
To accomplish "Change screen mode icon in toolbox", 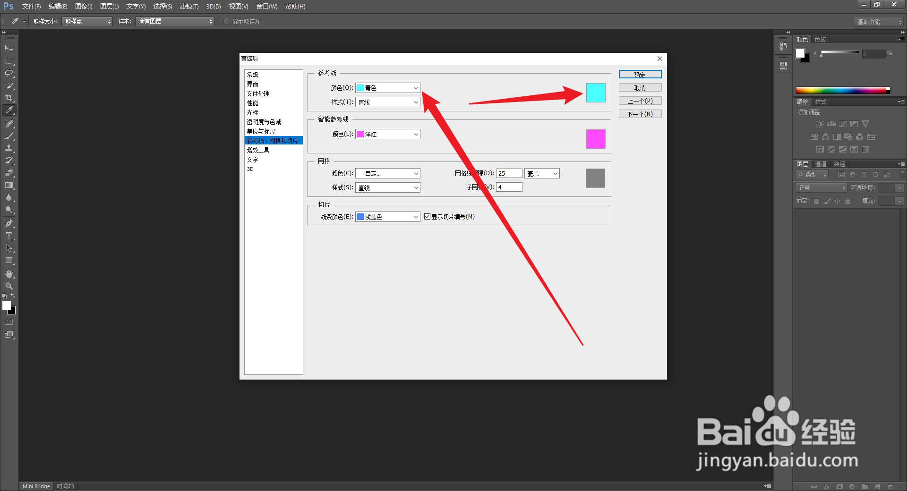I will [x=9, y=335].
